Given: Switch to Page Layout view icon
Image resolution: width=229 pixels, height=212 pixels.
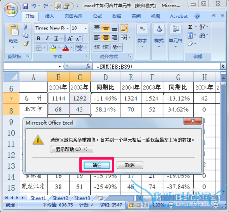Looking at the screenshot, I should (138, 205).
